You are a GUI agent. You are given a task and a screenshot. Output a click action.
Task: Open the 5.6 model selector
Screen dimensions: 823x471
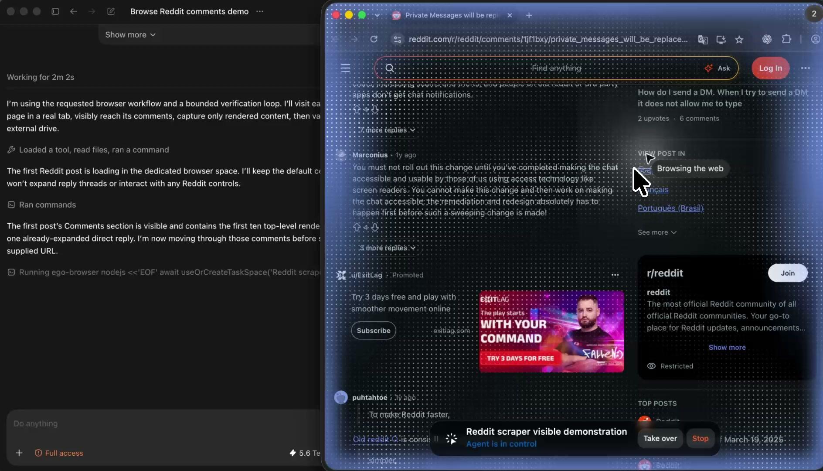pos(305,453)
